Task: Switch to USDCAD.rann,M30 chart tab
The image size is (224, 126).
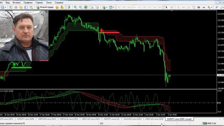Action: (154, 119)
